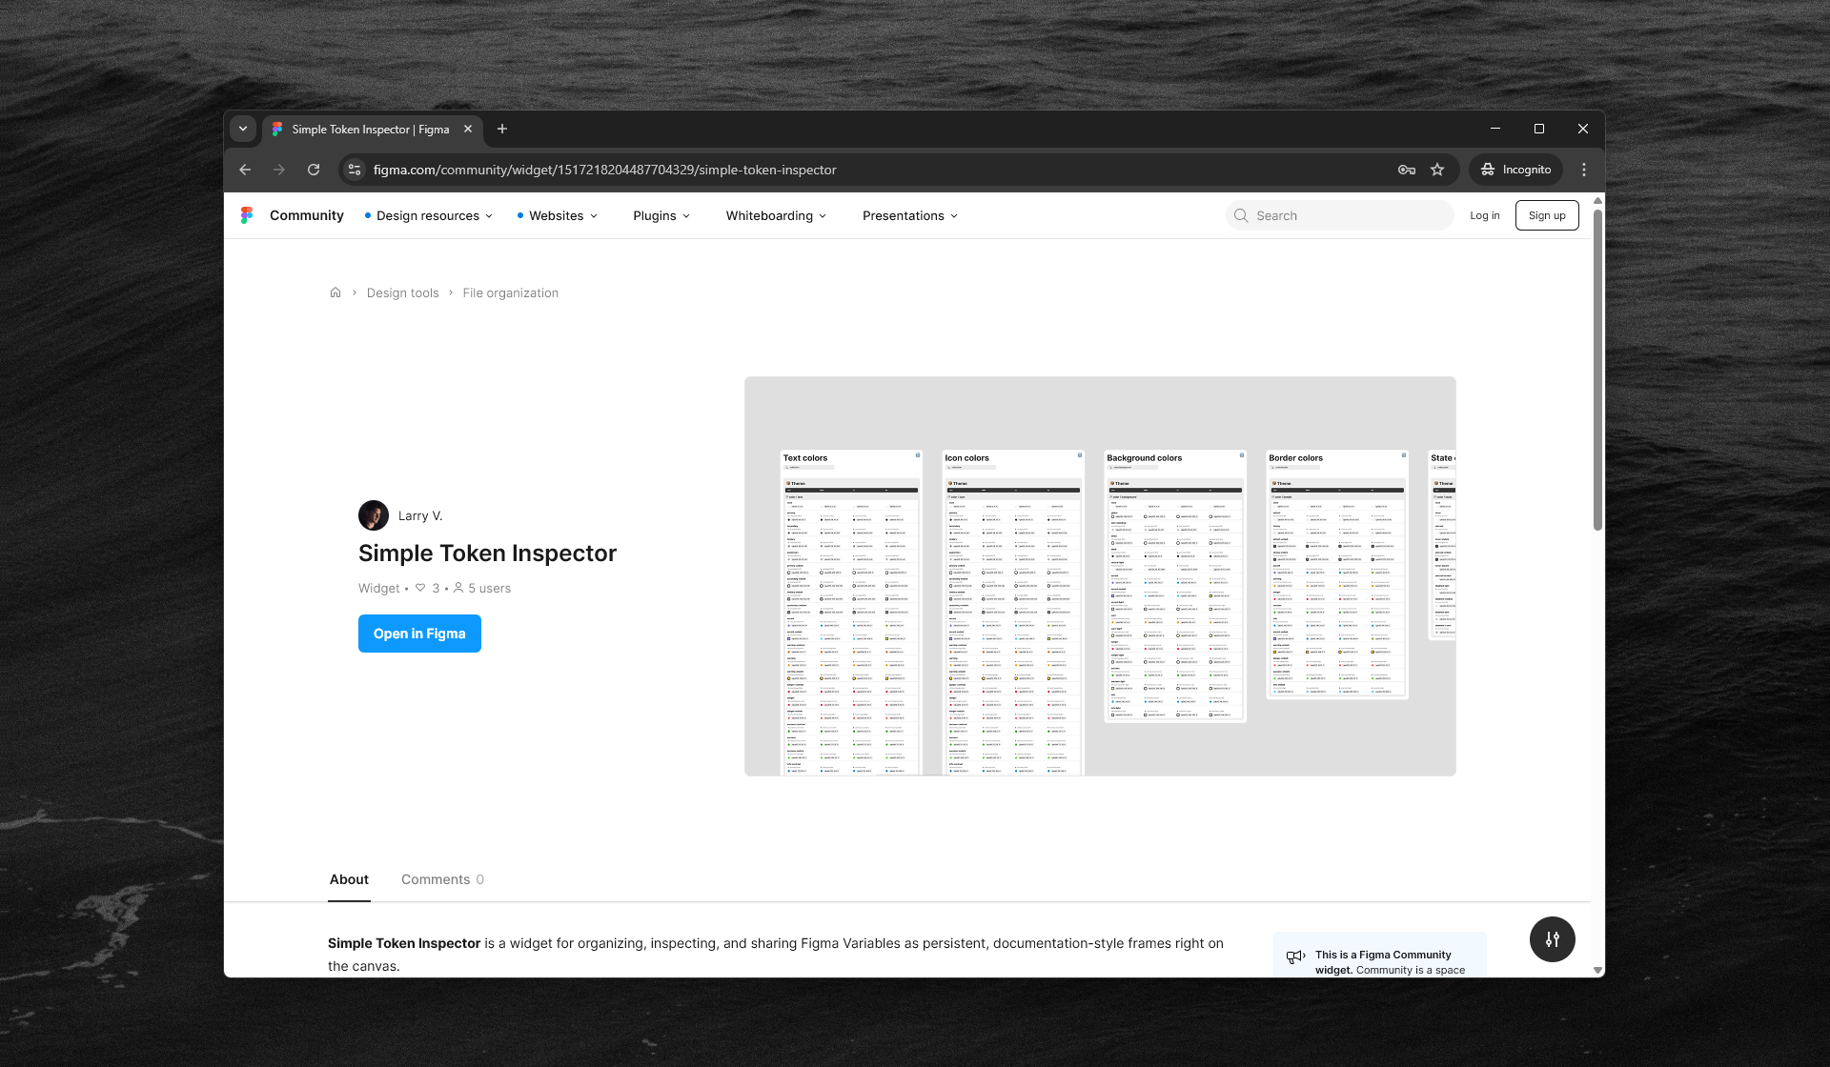The image size is (1830, 1067).
Task: Click the browser forward arrow
Action: tap(279, 170)
